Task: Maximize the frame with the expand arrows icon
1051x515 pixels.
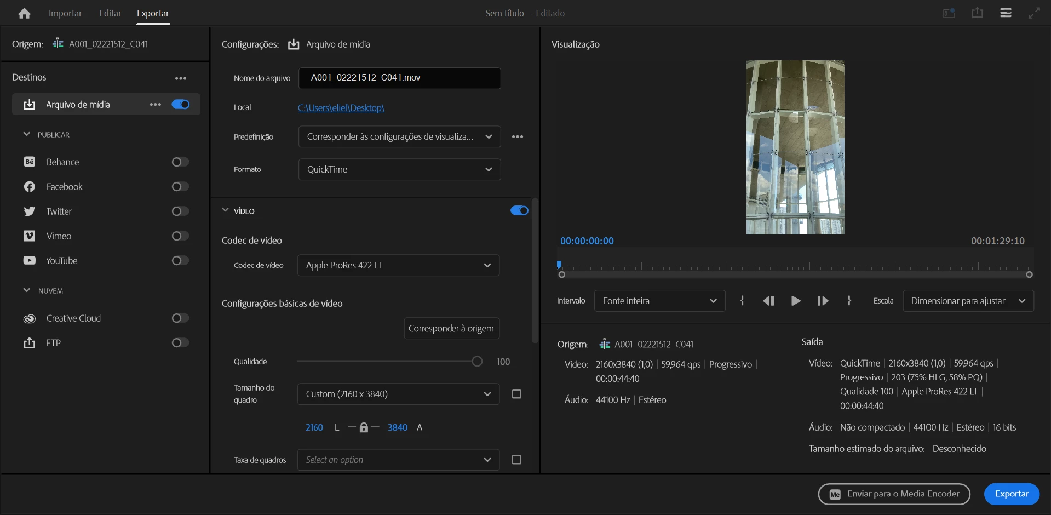Action: coord(1034,13)
